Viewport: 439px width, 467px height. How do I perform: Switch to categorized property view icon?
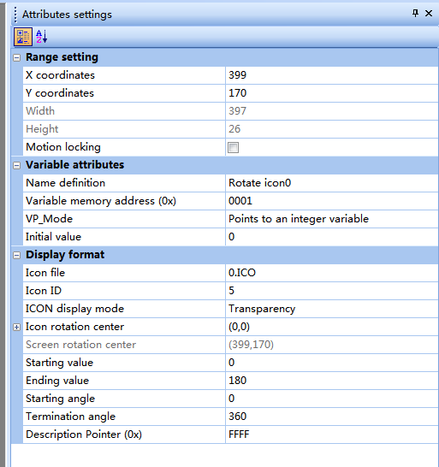23,37
